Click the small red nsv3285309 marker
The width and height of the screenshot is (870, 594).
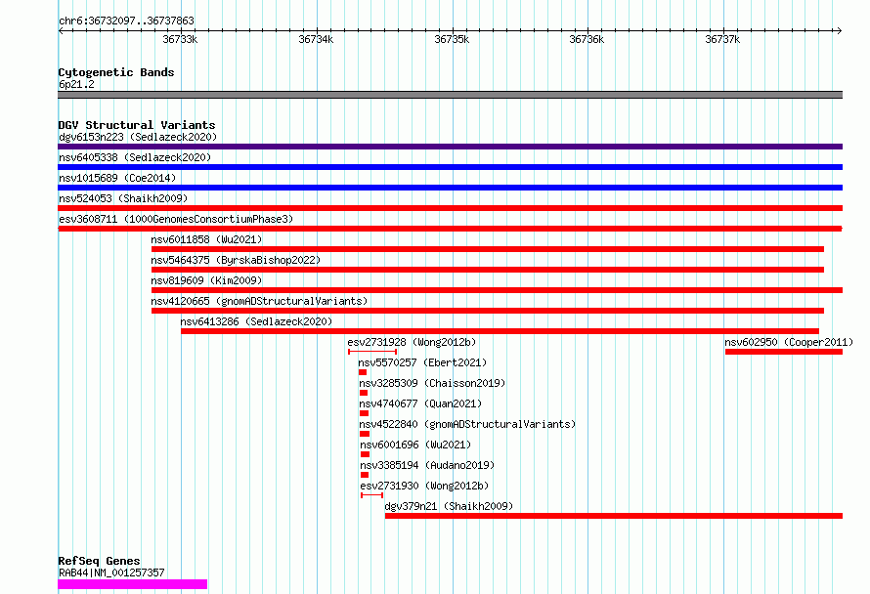[x=364, y=393]
